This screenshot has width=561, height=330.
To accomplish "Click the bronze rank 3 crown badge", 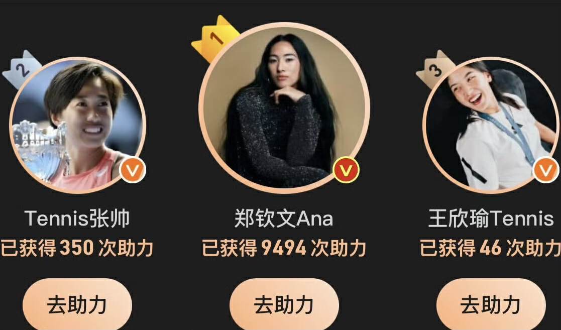I will (435, 69).
